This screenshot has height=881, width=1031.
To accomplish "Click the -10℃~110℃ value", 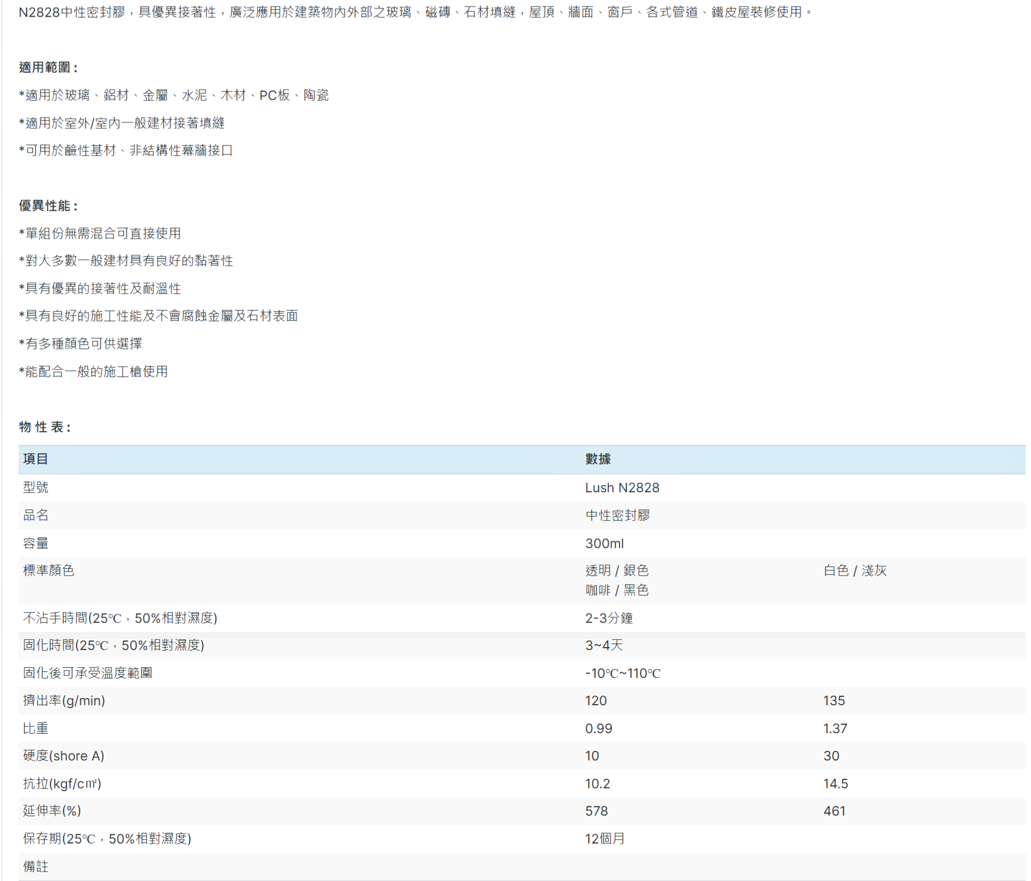I will tap(623, 673).
